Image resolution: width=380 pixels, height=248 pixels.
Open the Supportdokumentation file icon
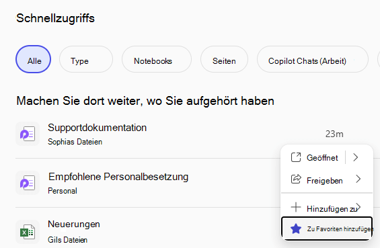(x=28, y=134)
